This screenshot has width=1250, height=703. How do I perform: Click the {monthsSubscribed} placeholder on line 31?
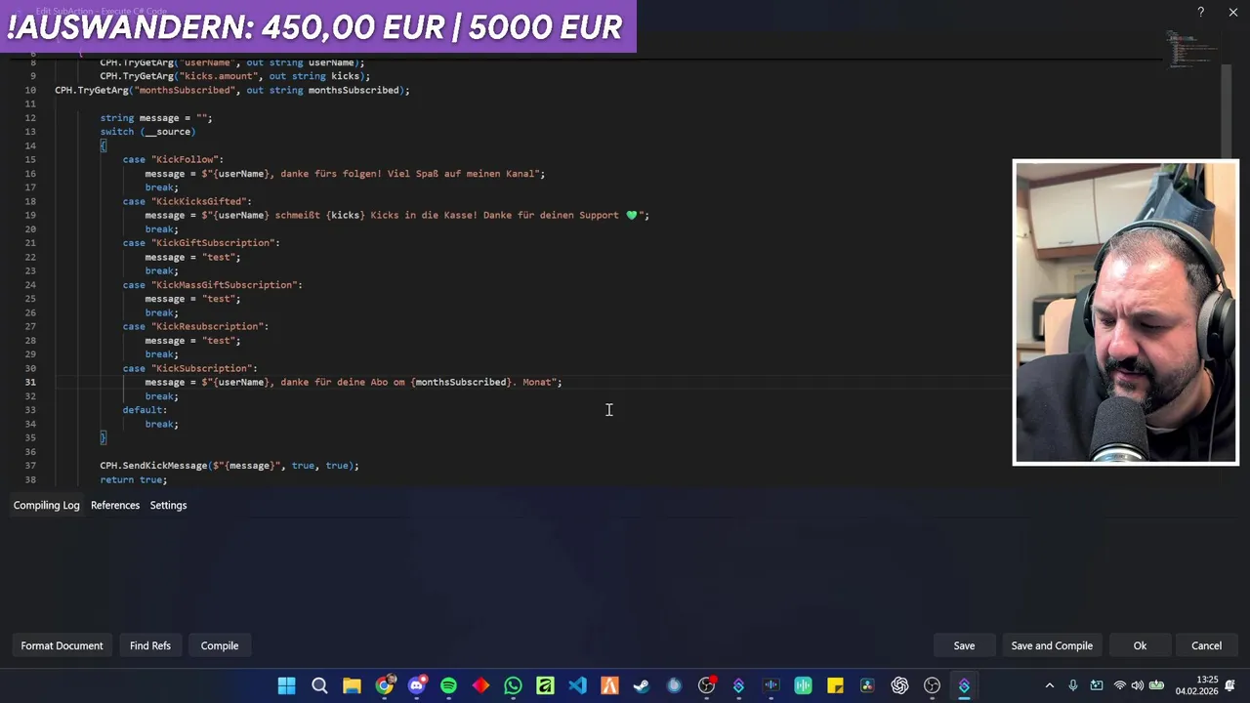point(461,382)
